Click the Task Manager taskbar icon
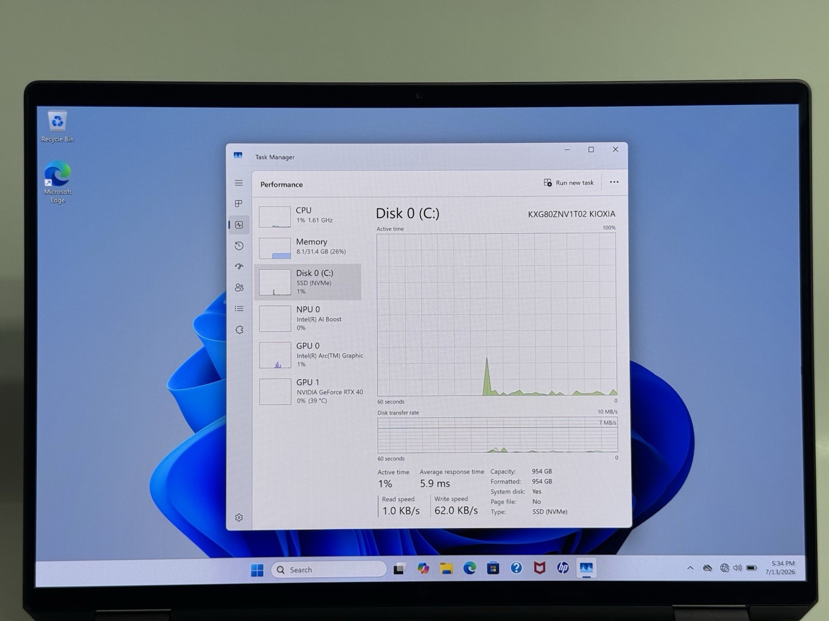The width and height of the screenshot is (829, 621). click(586, 568)
